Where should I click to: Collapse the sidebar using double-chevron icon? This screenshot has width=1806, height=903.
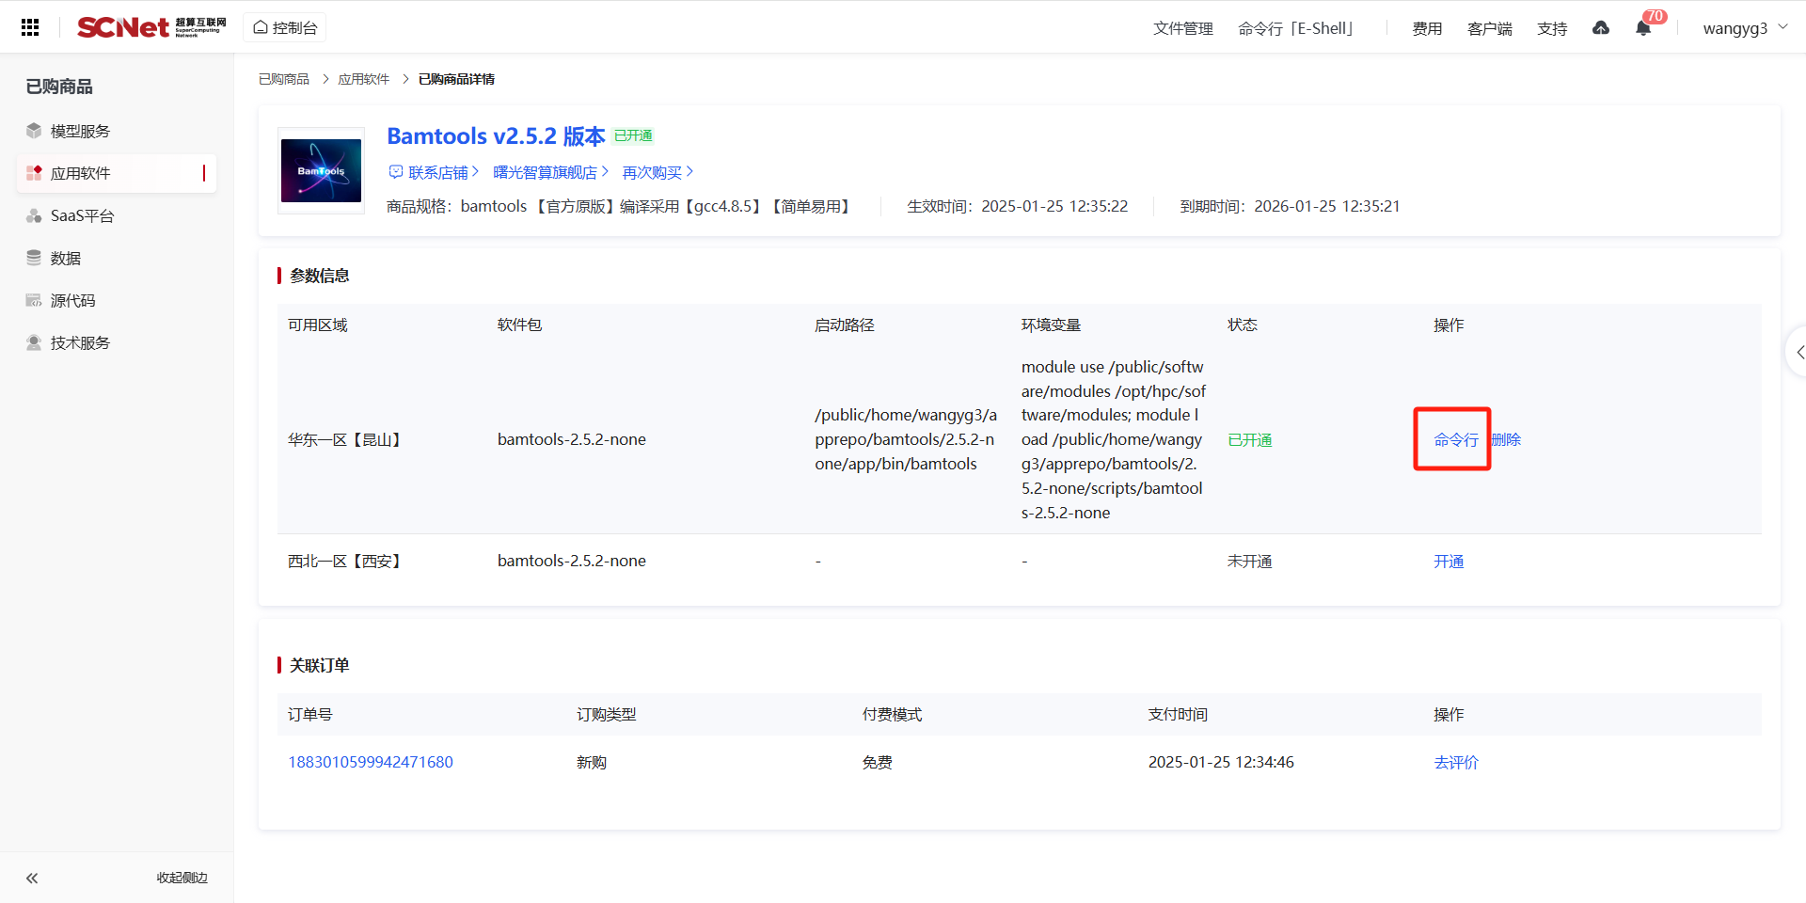(x=32, y=878)
